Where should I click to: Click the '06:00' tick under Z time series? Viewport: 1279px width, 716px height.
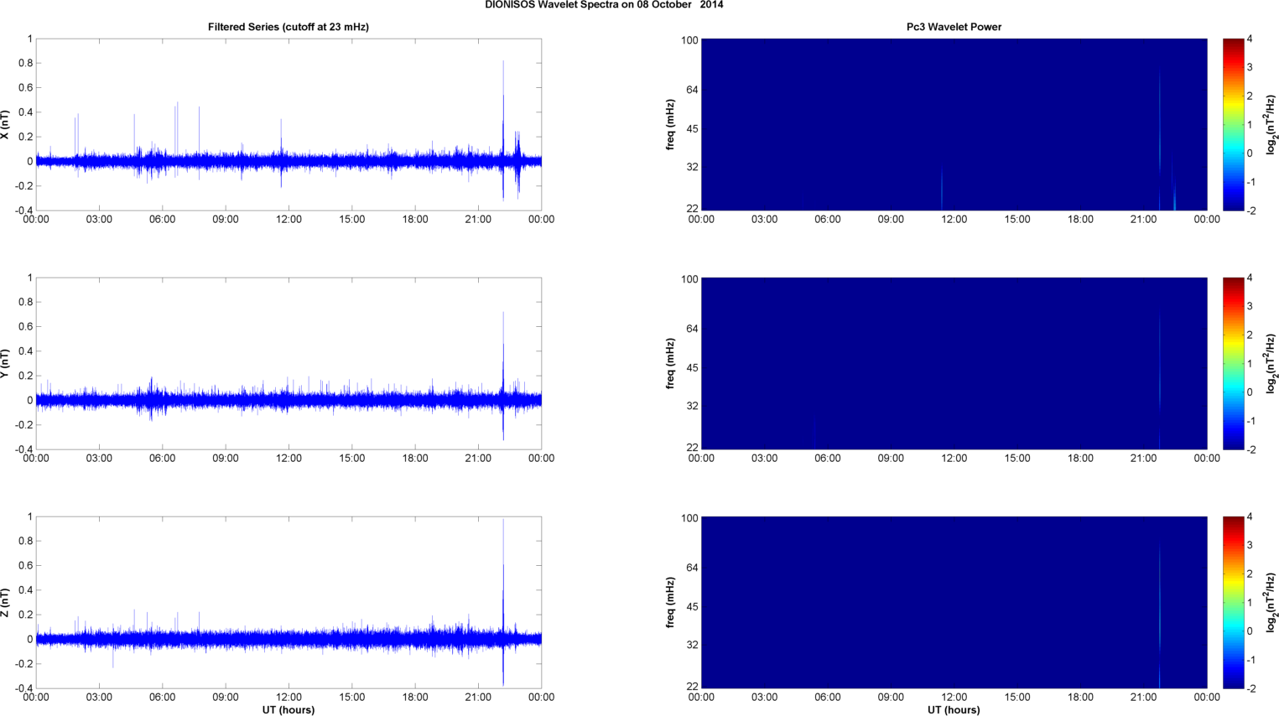coord(162,698)
